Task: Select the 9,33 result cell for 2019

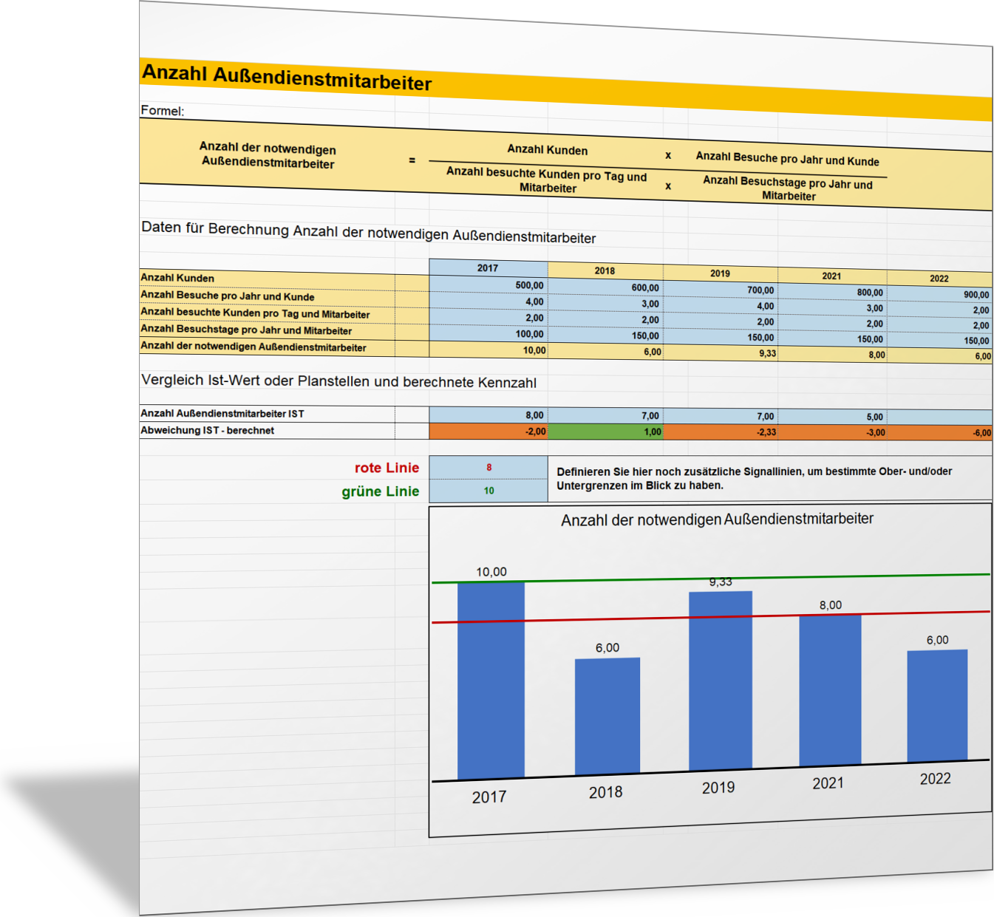Action: pyautogui.click(x=721, y=353)
